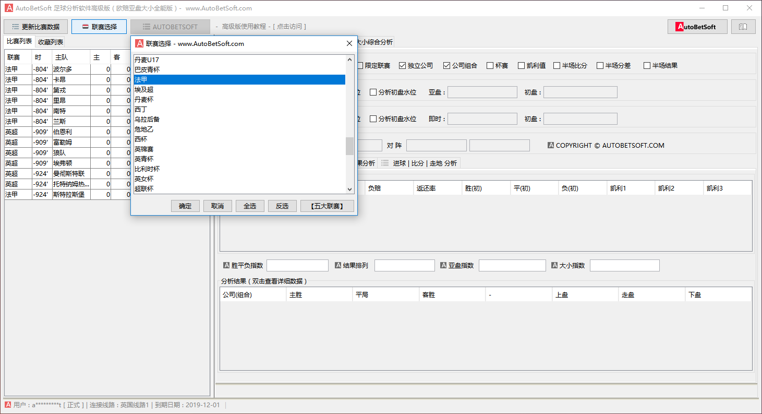Click league list scrollbar down arrow
The height and width of the screenshot is (414, 762).
pyautogui.click(x=349, y=189)
